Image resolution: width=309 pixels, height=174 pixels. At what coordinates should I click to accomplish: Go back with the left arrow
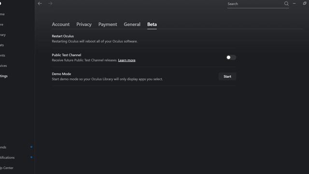[40, 3]
